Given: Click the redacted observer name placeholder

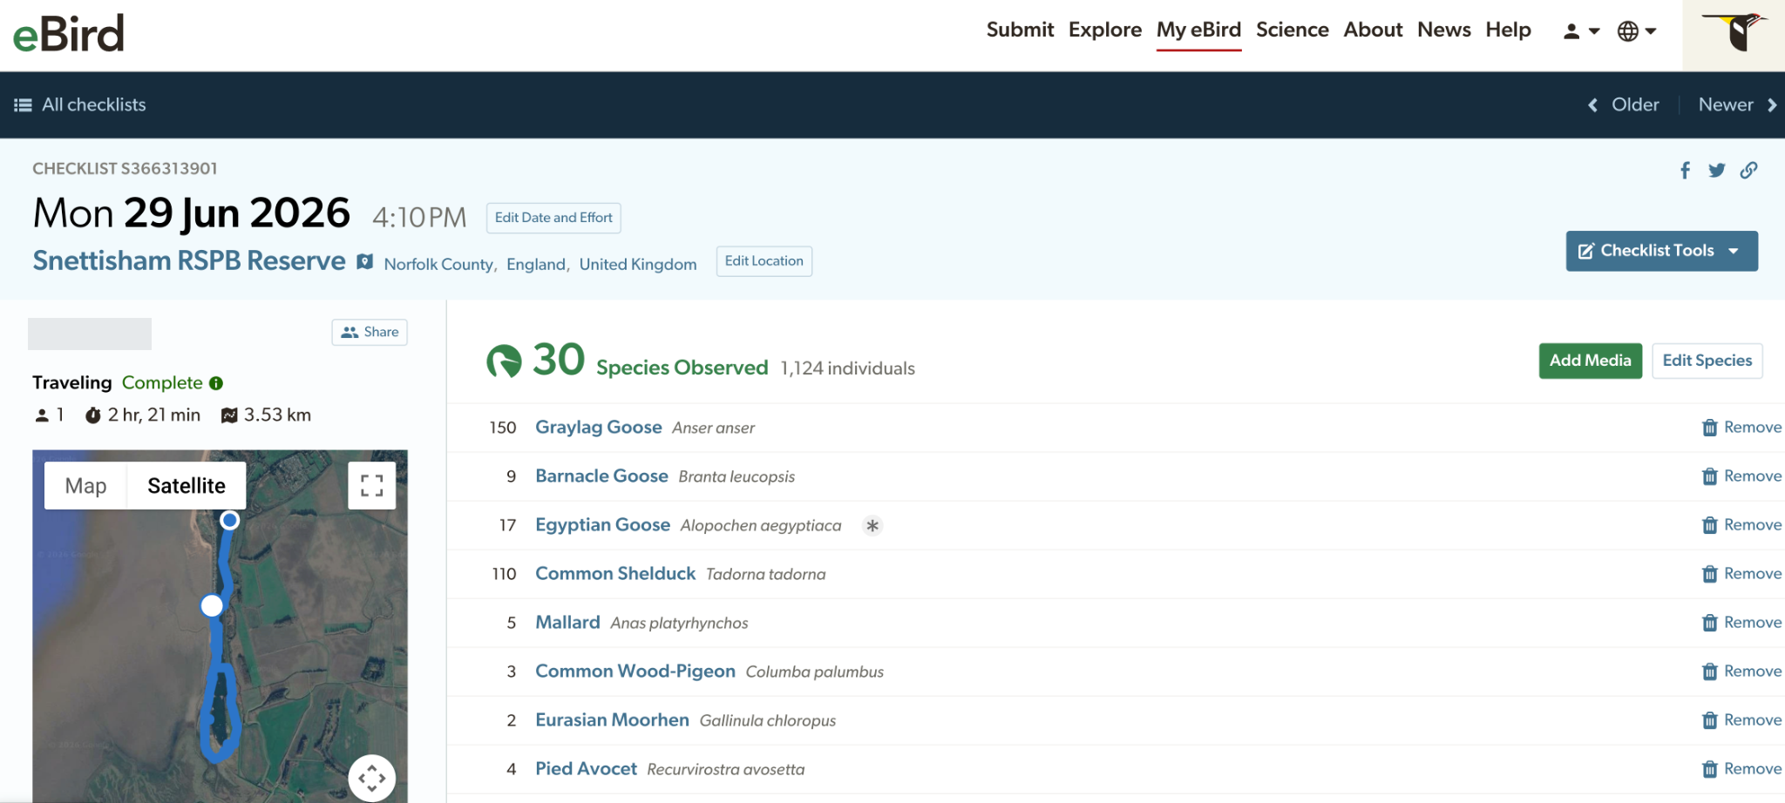Looking at the screenshot, I should 90,334.
